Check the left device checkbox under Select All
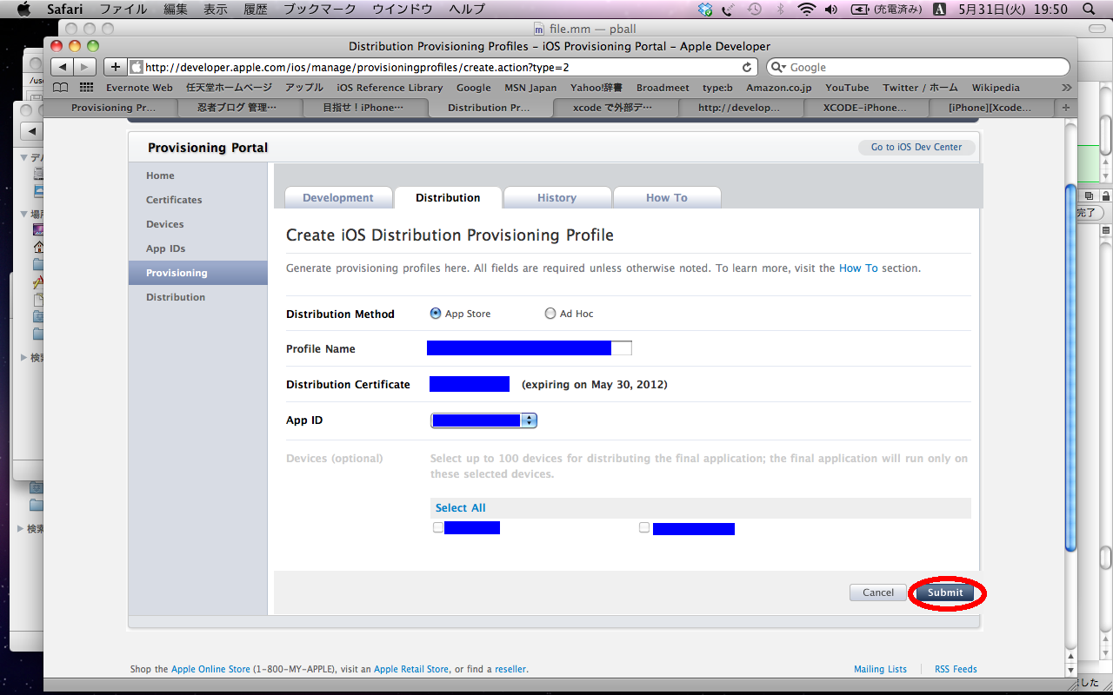The image size is (1113, 695). coord(438,527)
